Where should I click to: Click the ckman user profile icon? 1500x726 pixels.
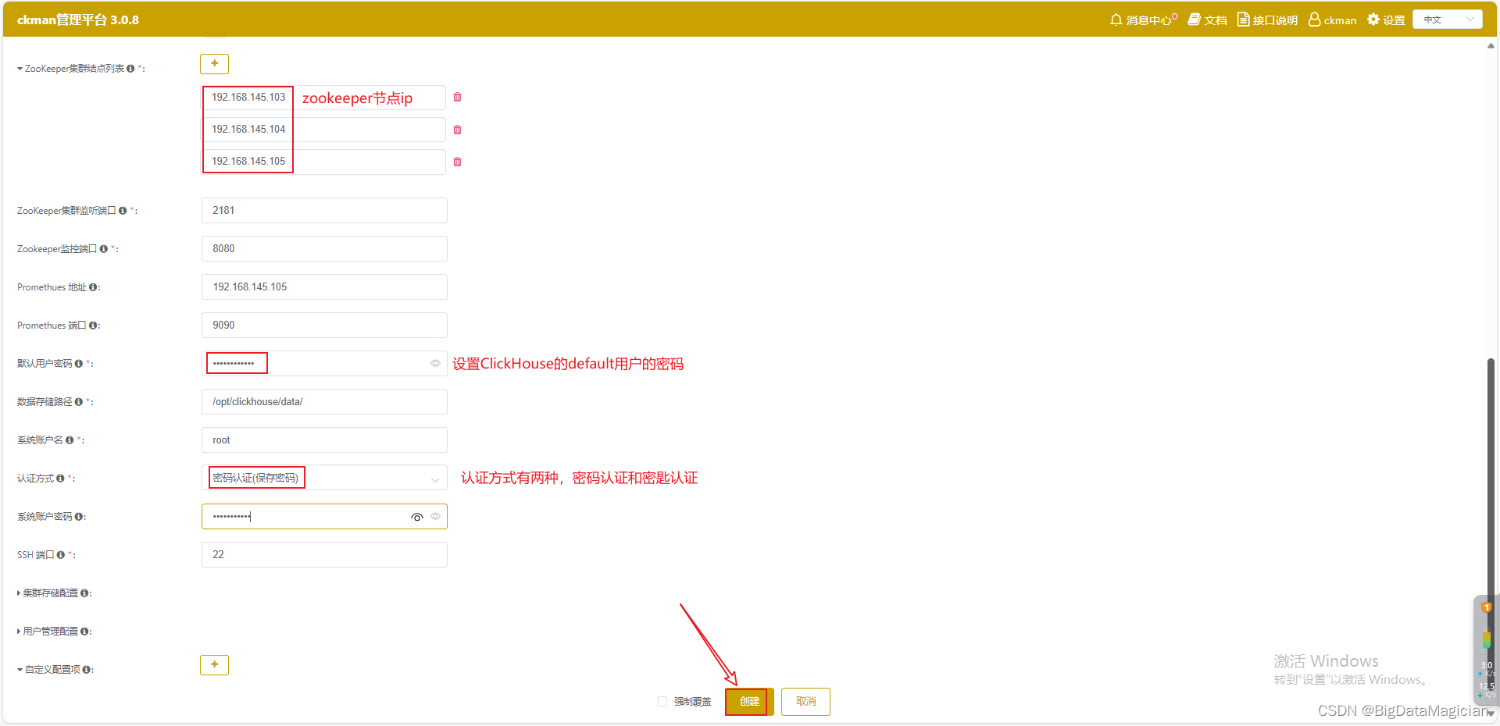(x=1314, y=20)
